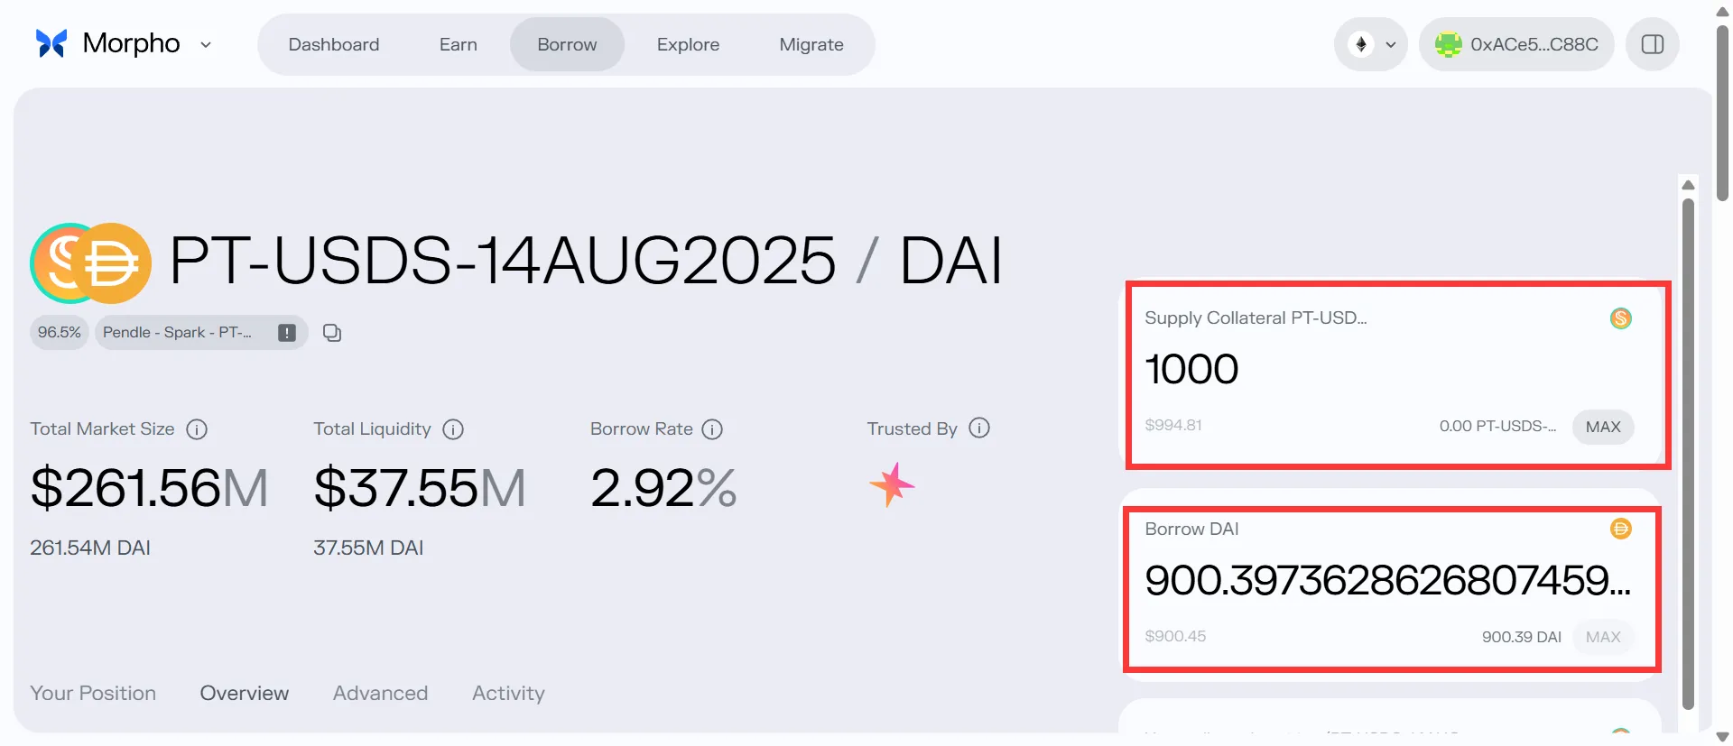
Task: Open wallet account 0xACe5...C88C
Action: coord(1516,44)
